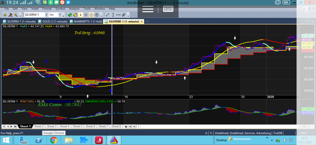Close the active SILVERM-1 chart tab
Screen dimensions: 316x145
142,22
